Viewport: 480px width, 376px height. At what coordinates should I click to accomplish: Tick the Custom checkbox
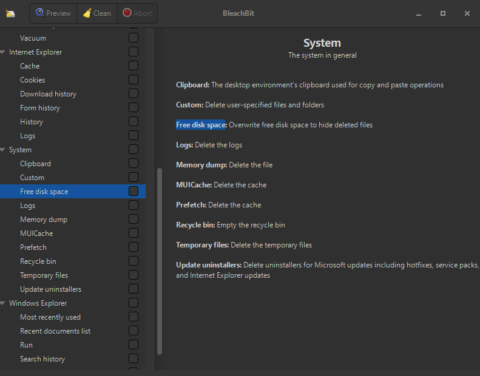pyautogui.click(x=134, y=177)
